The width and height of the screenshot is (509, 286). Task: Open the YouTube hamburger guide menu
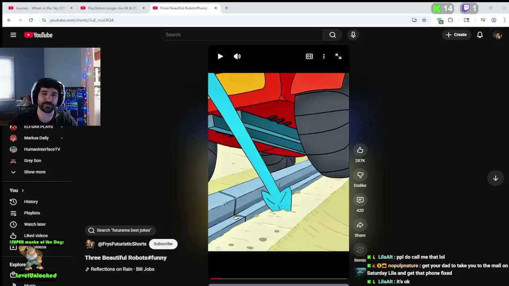(13, 35)
